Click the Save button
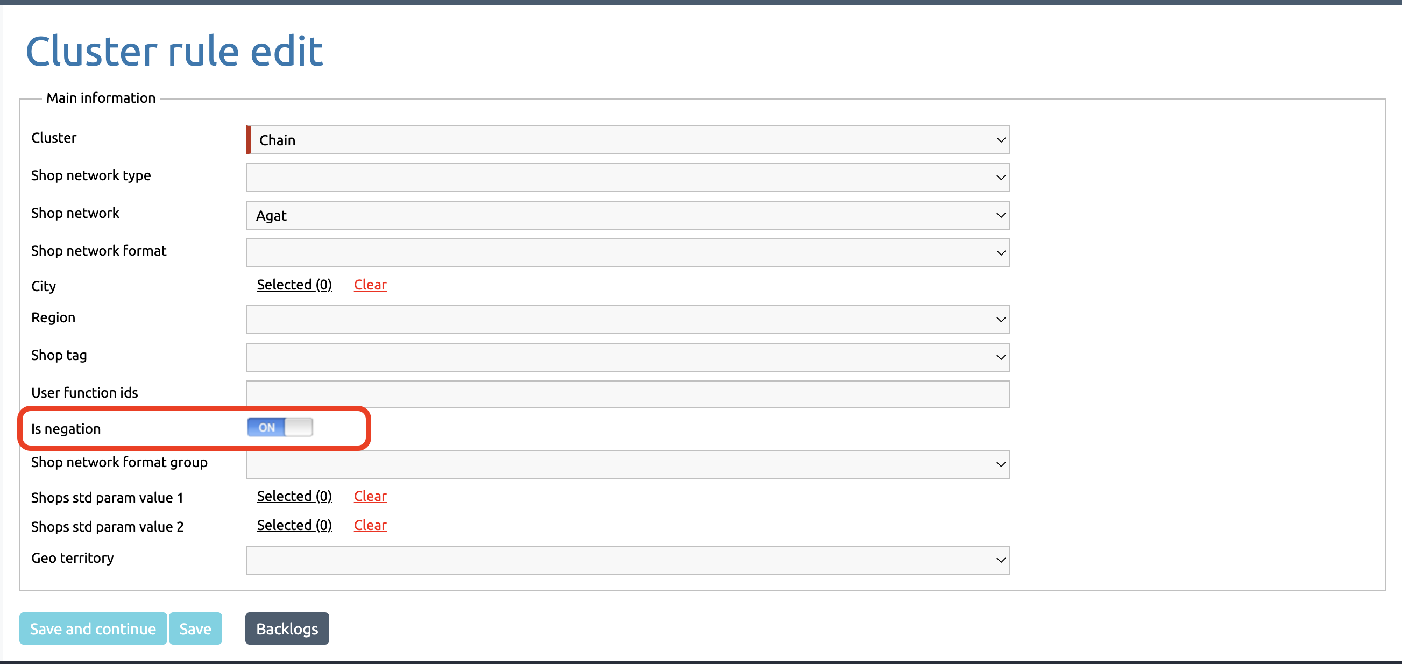 pos(195,628)
